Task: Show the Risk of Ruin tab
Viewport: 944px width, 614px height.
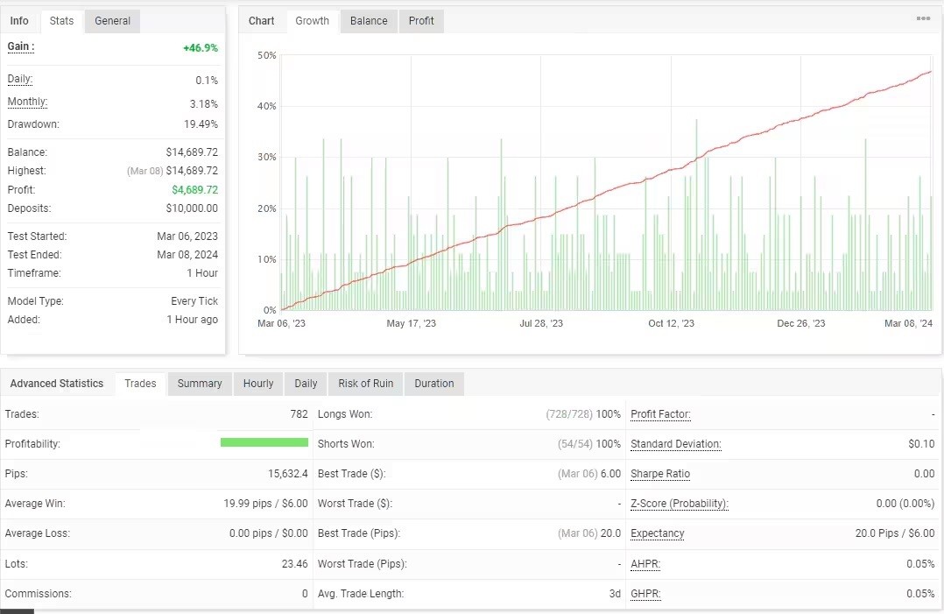Action: coord(365,384)
